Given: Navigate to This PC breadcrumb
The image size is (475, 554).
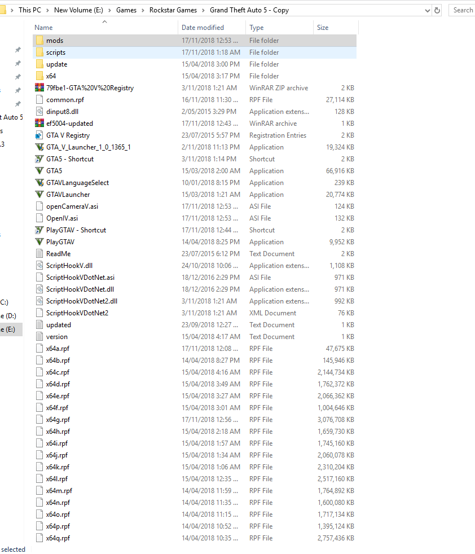Looking at the screenshot, I should click(30, 10).
